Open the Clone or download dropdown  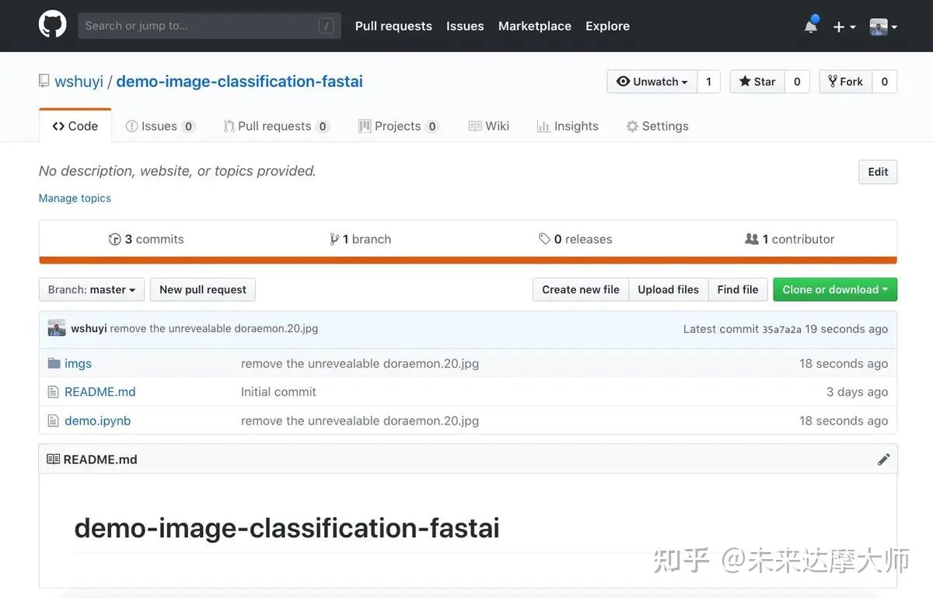834,289
